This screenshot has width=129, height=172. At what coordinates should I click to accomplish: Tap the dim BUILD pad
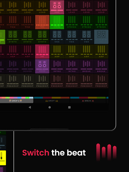pos(13,66)
